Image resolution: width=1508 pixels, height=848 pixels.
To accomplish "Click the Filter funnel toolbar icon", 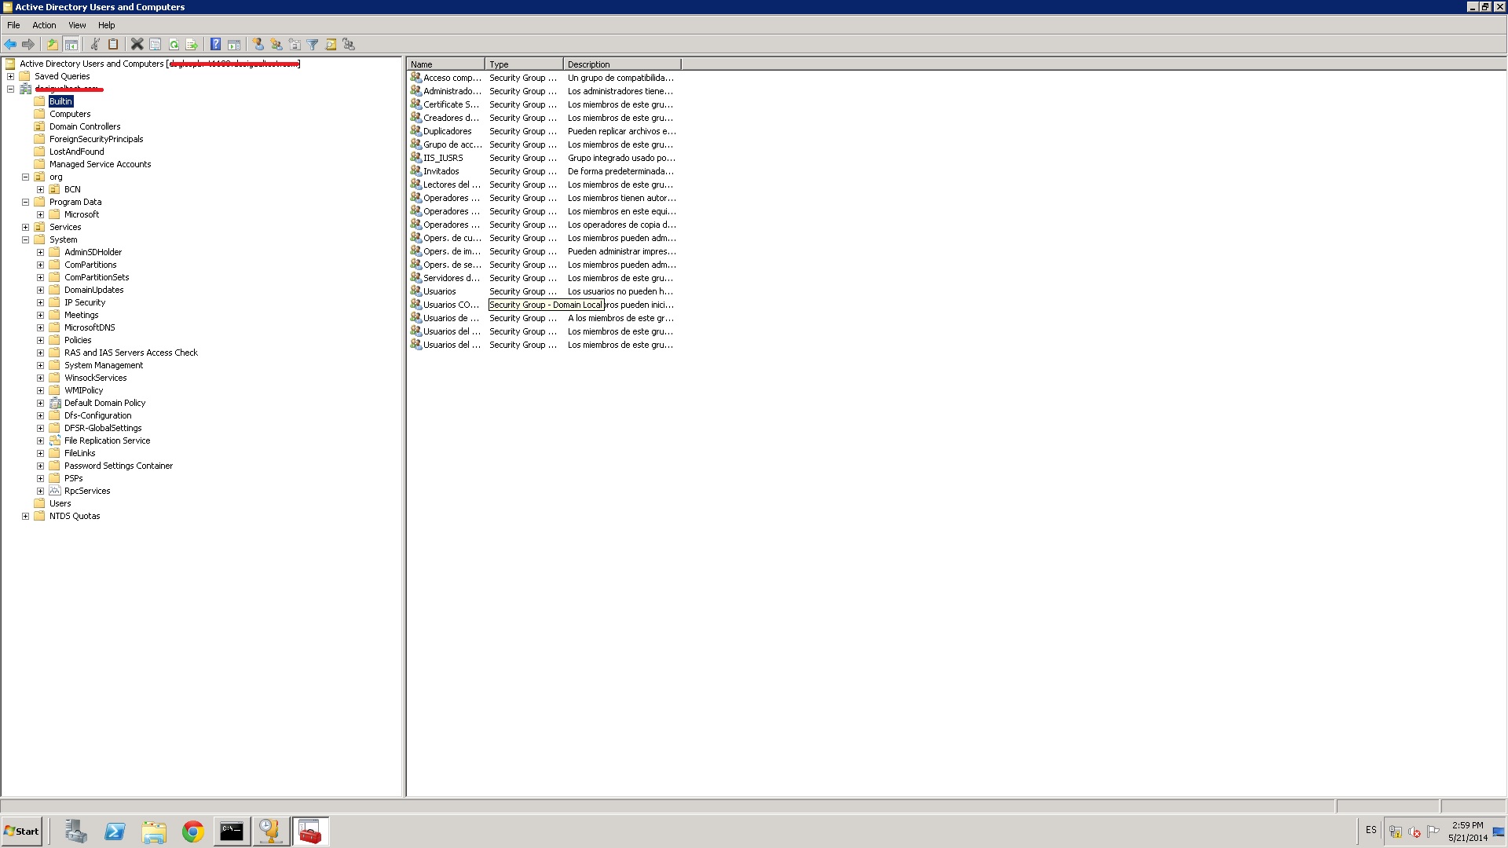I will [x=313, y=45].
